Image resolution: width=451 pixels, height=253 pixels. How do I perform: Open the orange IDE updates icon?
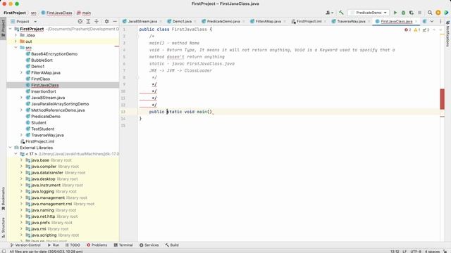pos(438,13)
